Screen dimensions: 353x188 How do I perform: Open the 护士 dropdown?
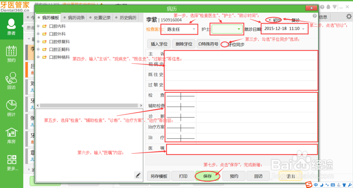tap(227, 29)
